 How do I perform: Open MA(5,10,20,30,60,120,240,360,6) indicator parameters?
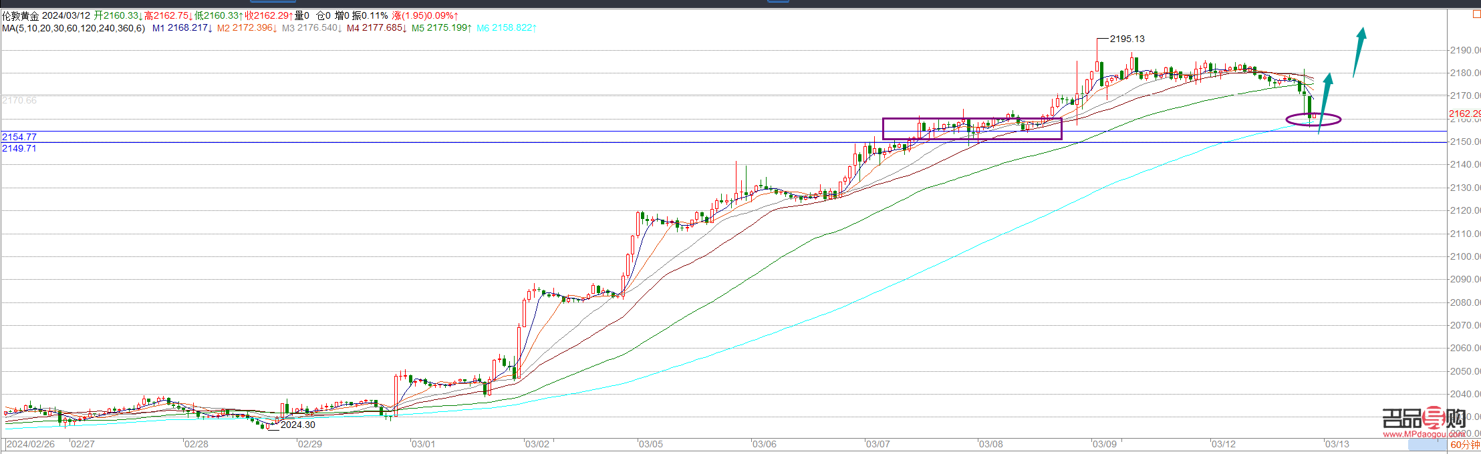point(74,28)
